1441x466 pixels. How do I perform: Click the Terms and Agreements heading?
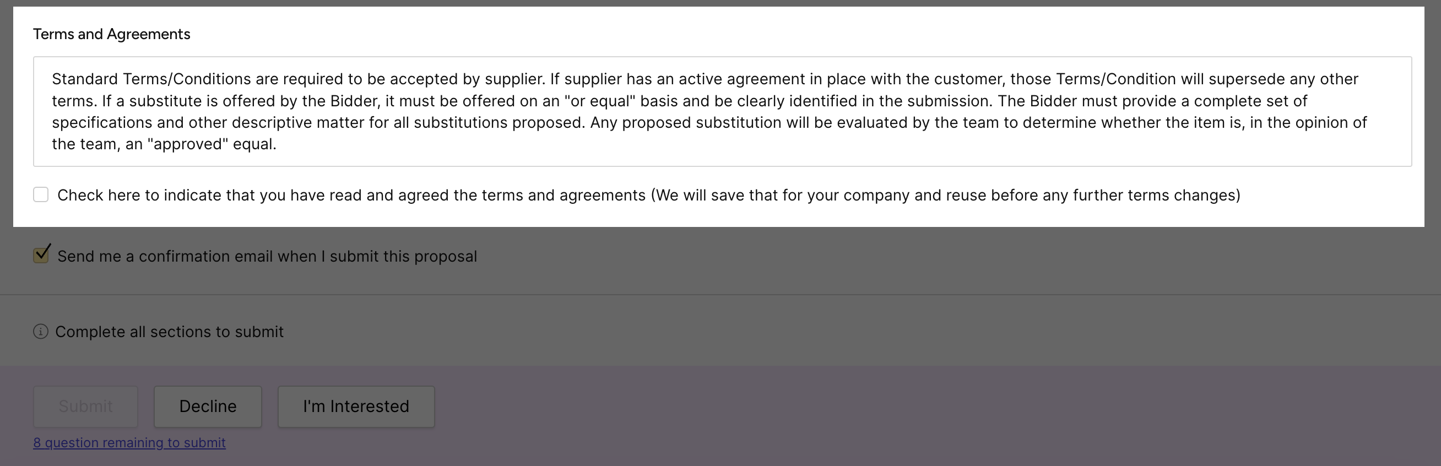point(111,34)
